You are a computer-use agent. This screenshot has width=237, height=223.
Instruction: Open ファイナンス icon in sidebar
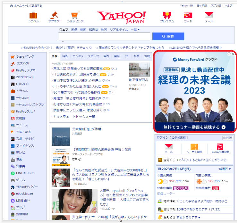(x=13, y=146)
